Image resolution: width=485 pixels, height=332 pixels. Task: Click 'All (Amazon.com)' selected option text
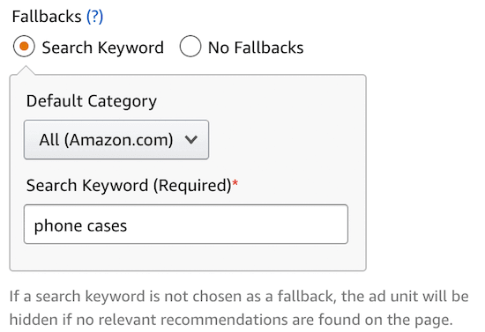106,140
